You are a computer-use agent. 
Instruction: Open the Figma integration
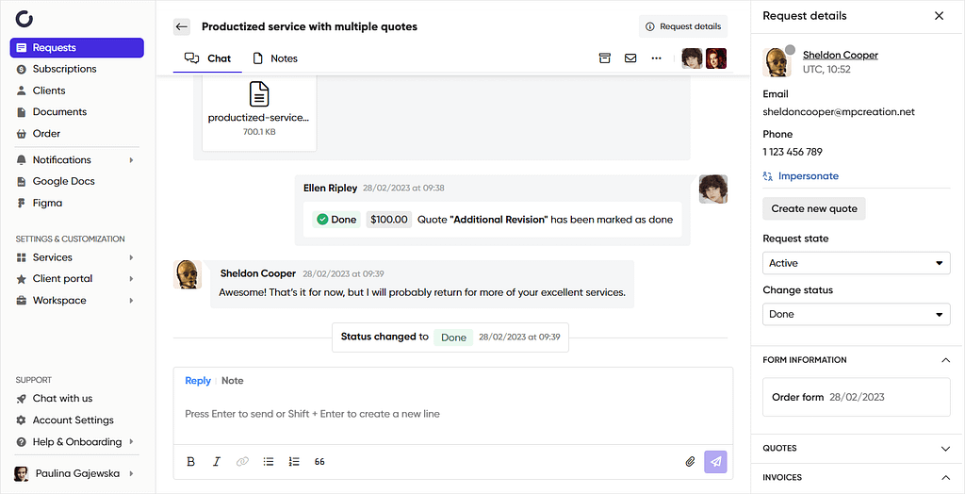click(47, 203)
